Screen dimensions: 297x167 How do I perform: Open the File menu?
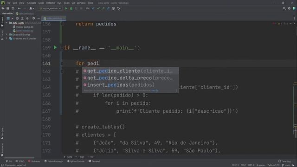point(8,3)
